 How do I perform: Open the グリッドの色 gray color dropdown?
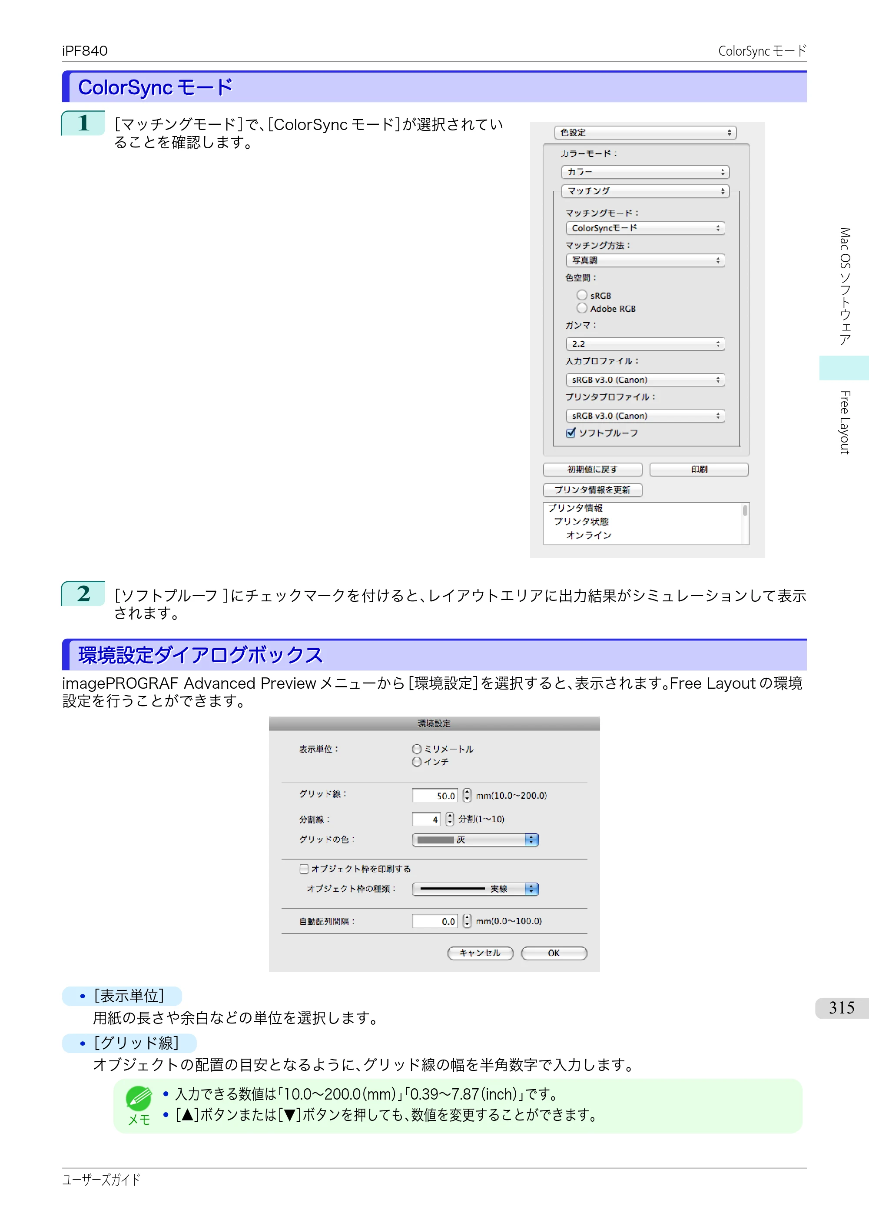click(475, 840)
